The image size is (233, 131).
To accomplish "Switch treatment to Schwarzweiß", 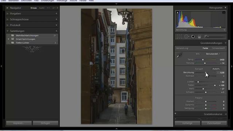I will (x=218, y=48).
